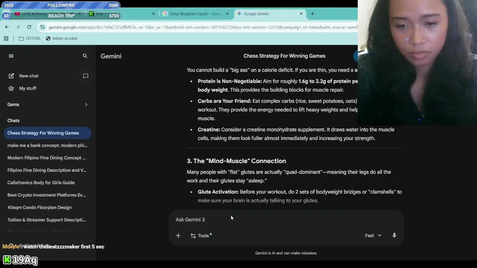This screenshot has width=477, height=268.
Task: Open the Fast model selector dropdown
Action: (x=373, y=236)
